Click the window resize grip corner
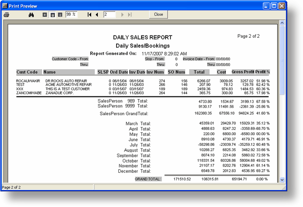 [x=283, y=187]
